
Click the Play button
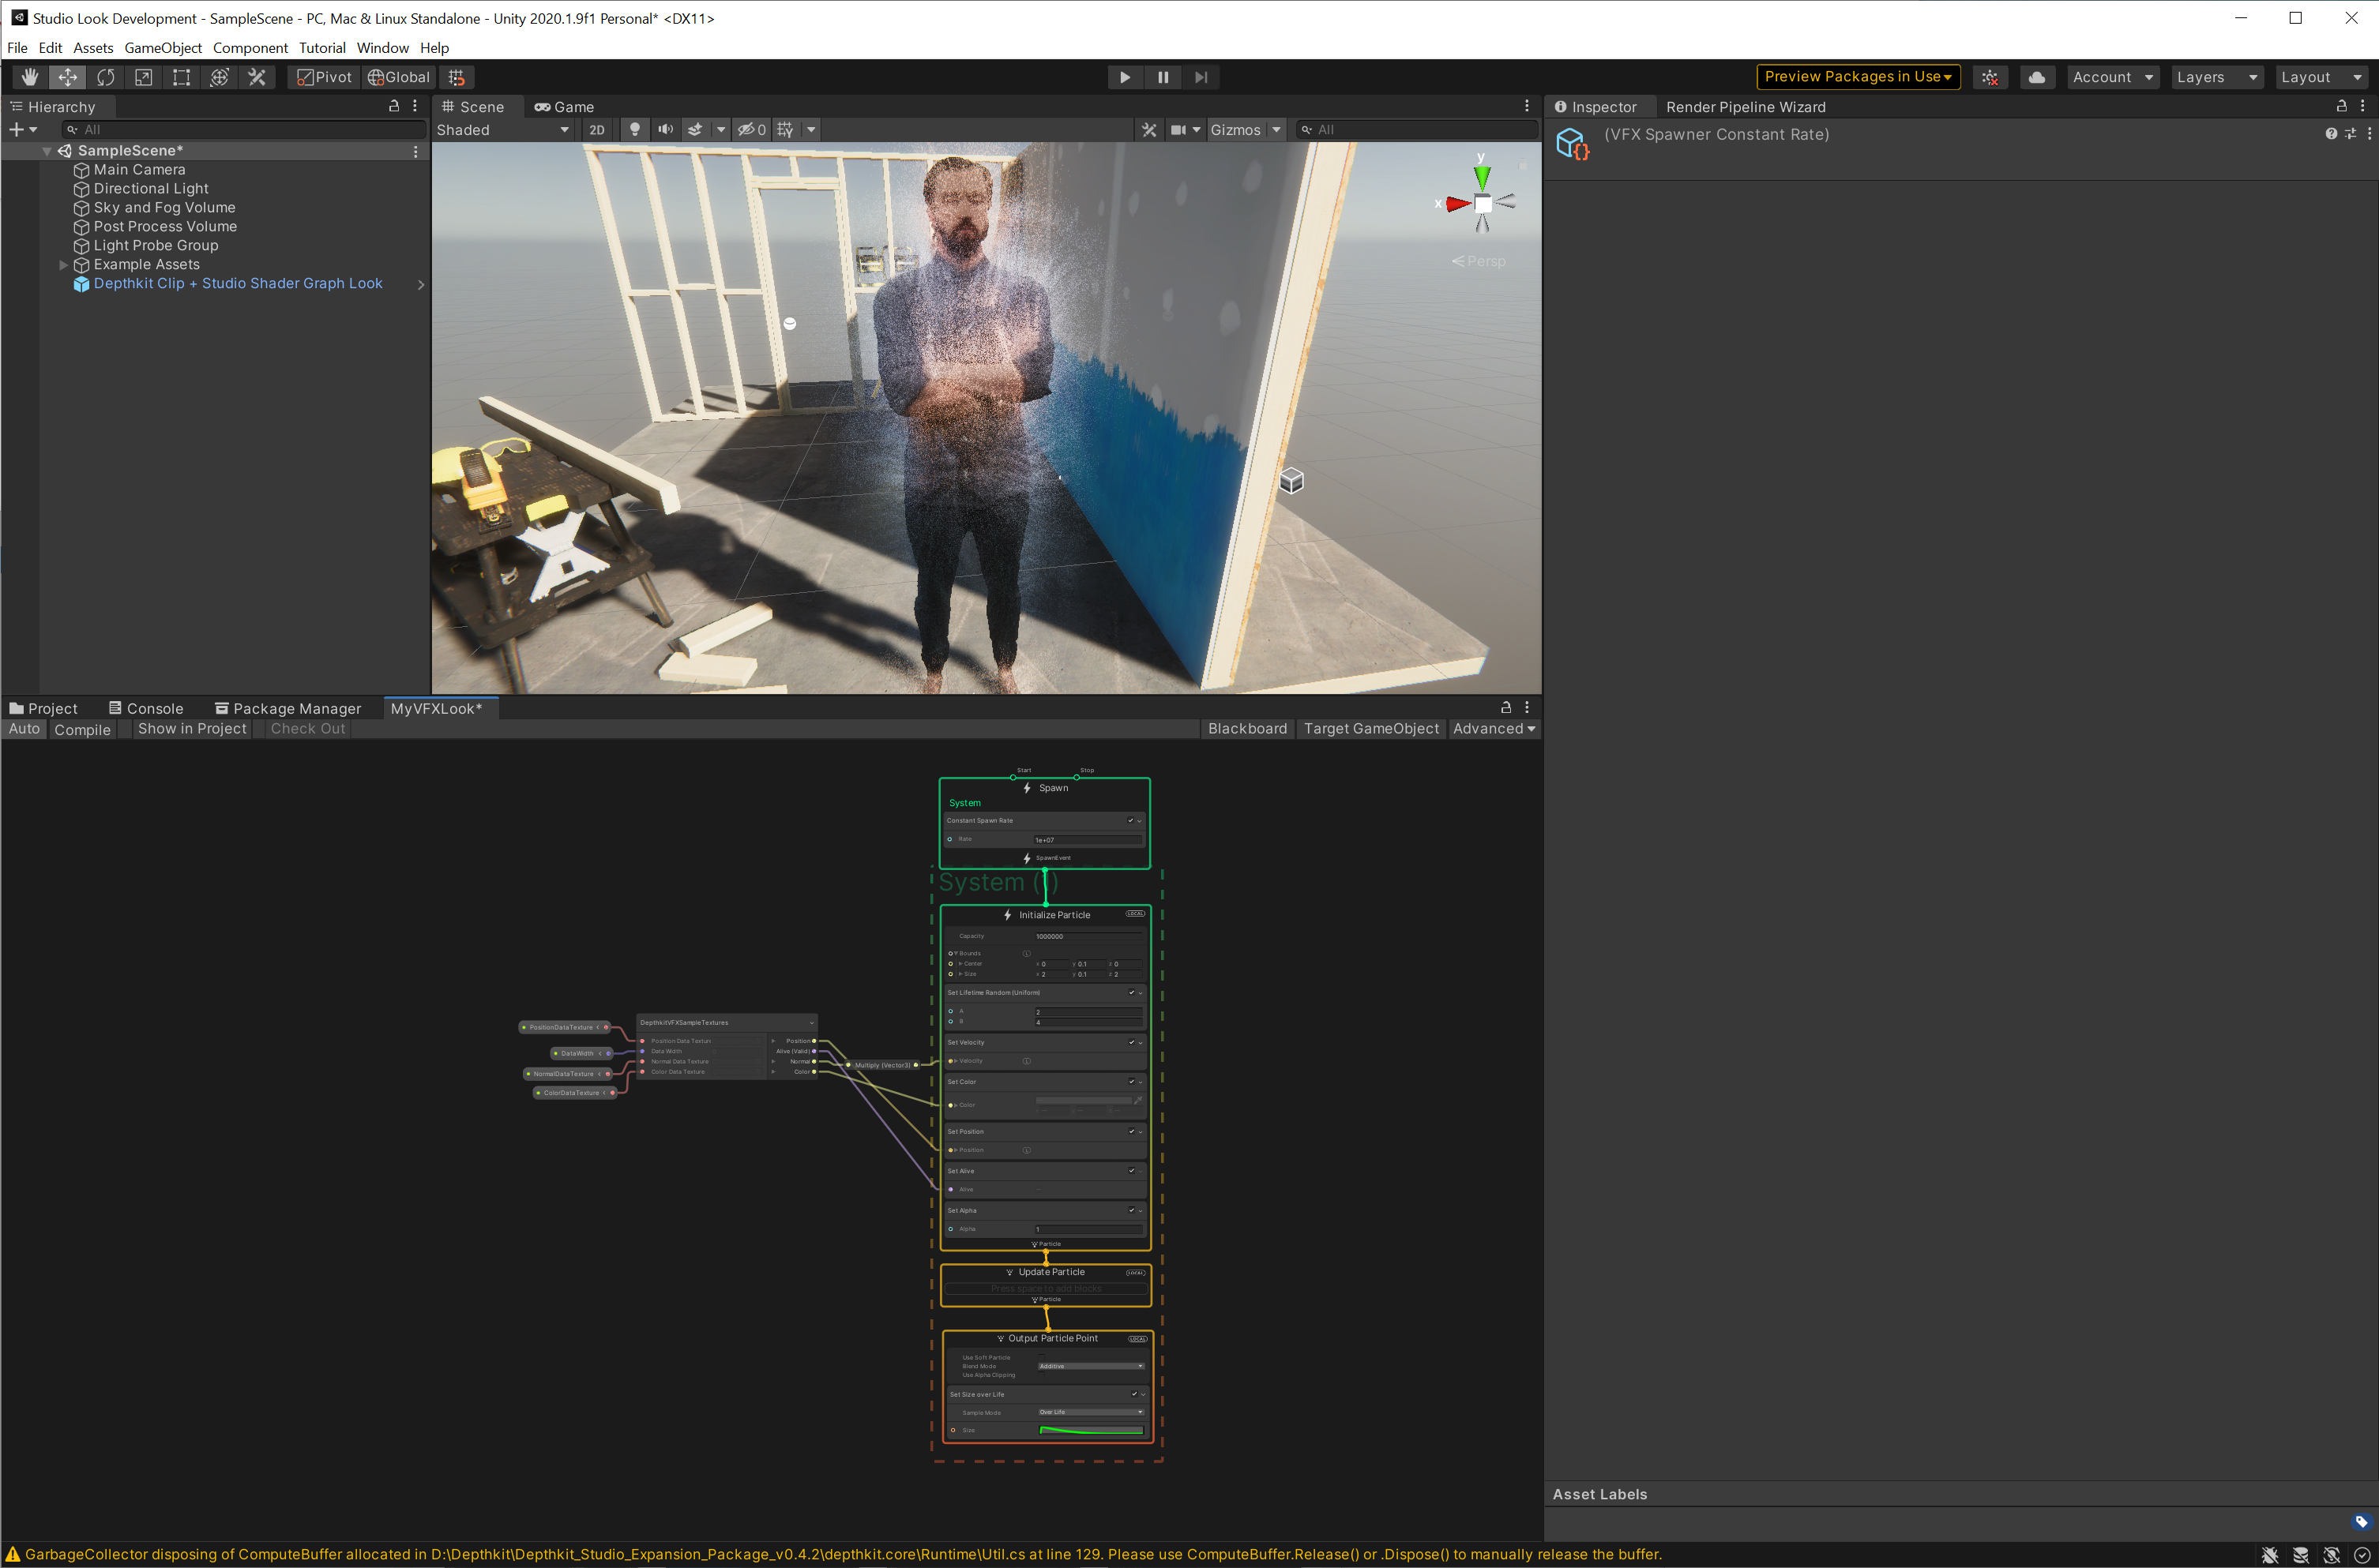coord(1125,77)
